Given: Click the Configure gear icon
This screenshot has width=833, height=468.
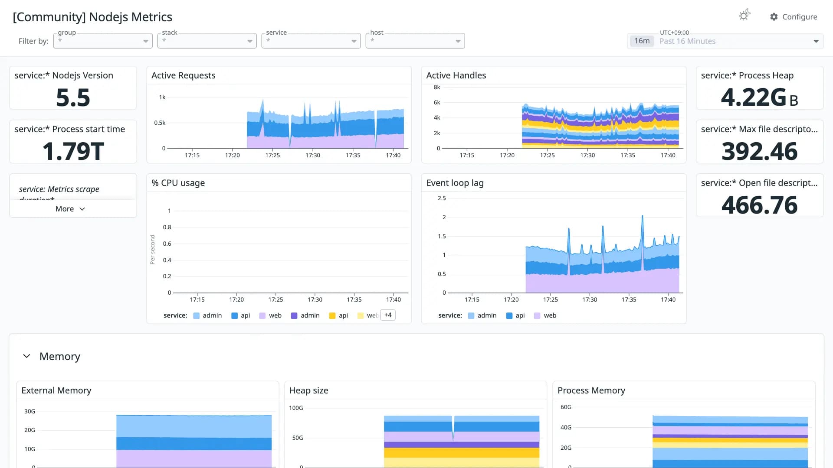Looking at the screenshot, I should 774,17.
